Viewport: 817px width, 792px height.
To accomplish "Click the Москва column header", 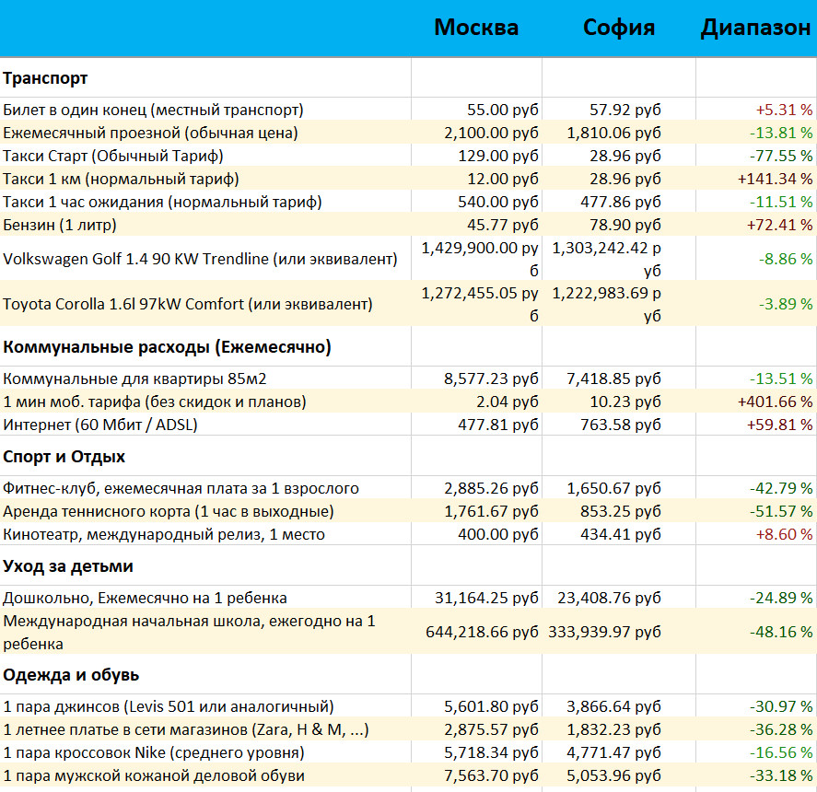I will pyautogui.click(x=475, y=28).
